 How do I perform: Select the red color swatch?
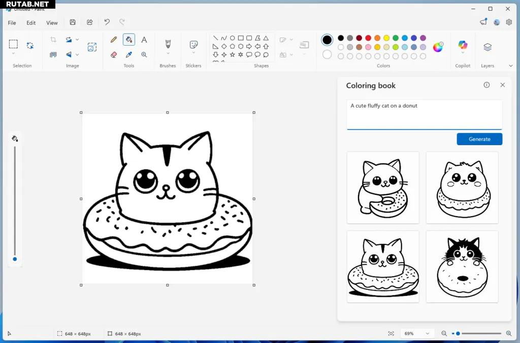tap(368, 38)
